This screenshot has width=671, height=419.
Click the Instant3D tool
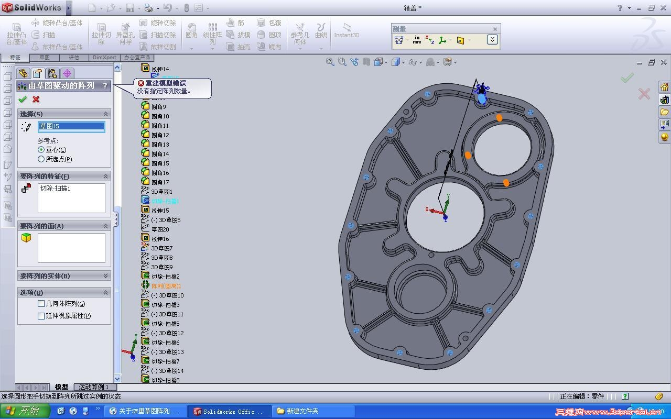click(x=347, y=30)
